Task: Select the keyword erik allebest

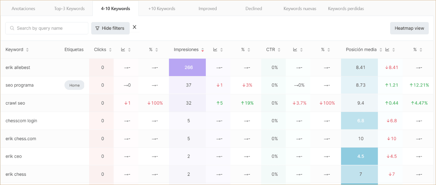Action: click(x=18, y=67)
